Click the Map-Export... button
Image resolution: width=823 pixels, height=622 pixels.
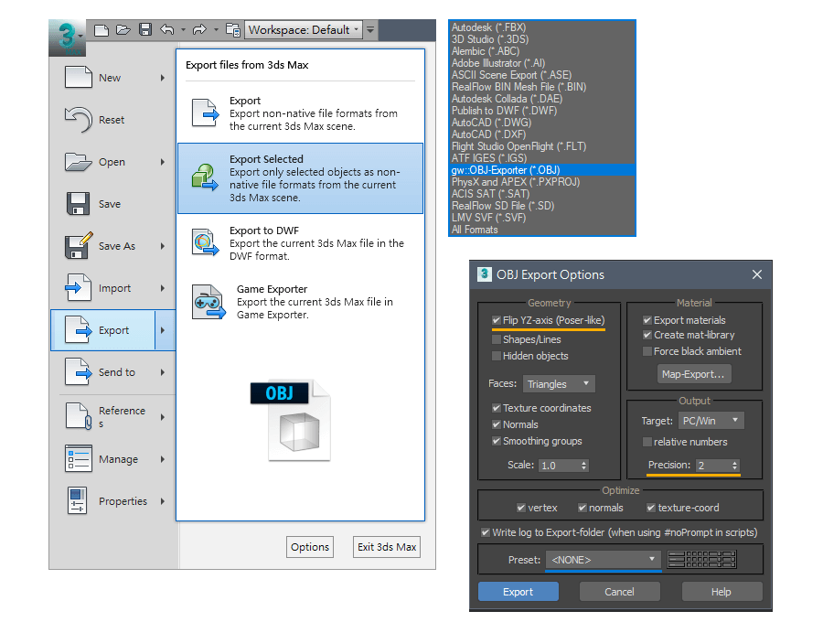click(693, 374)
